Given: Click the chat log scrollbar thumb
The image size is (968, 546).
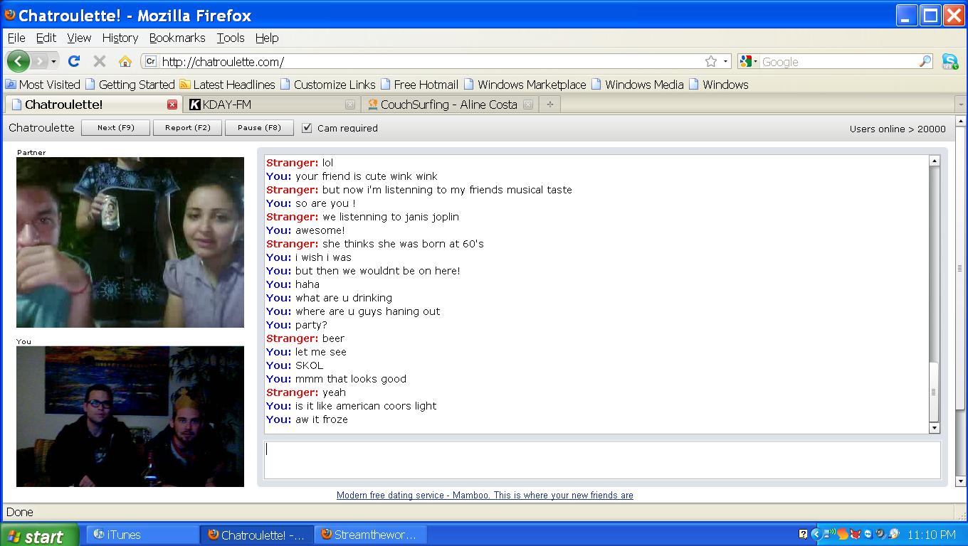Looking at the screenshot, I should [x=935, y=392].
